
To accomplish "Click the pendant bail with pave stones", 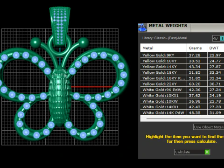I will click(60, 27).
